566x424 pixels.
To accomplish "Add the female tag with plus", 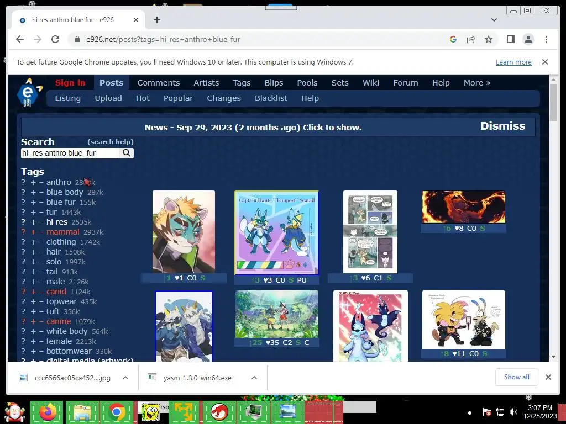I will pyautogui.click(x=33, y=341).
